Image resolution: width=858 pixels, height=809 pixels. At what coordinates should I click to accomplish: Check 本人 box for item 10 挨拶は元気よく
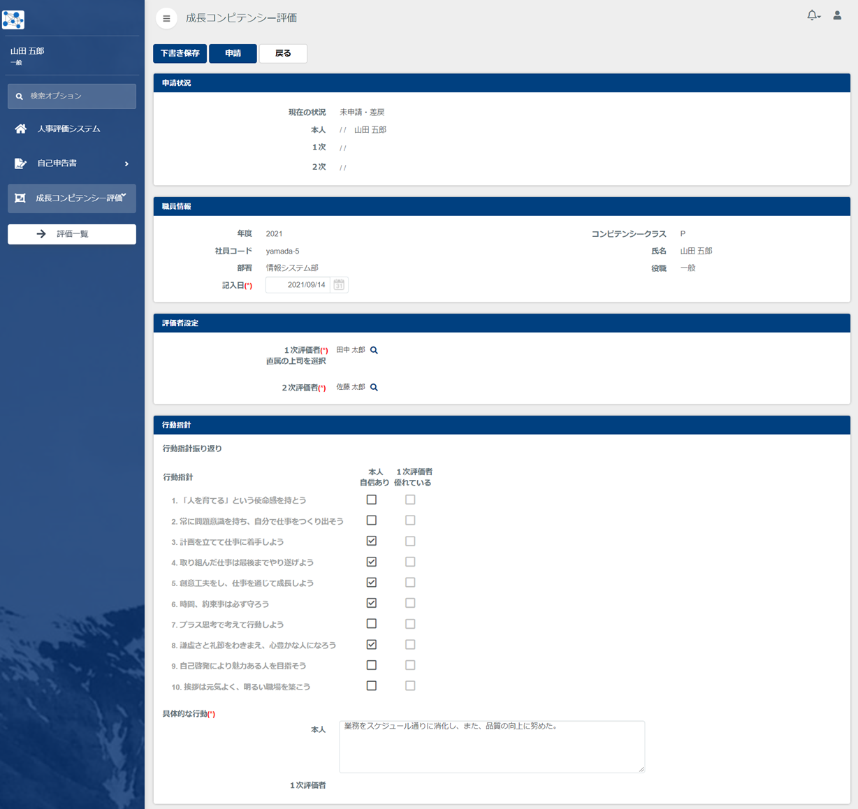click(x=372, y=686)
